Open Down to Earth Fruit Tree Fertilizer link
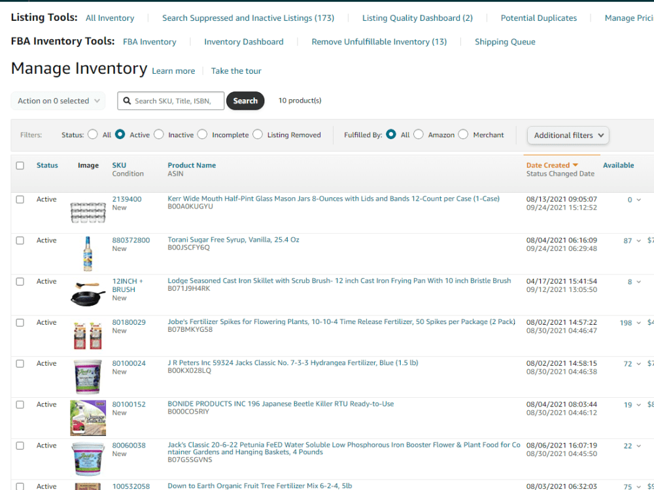 click(x=260, y=486)
